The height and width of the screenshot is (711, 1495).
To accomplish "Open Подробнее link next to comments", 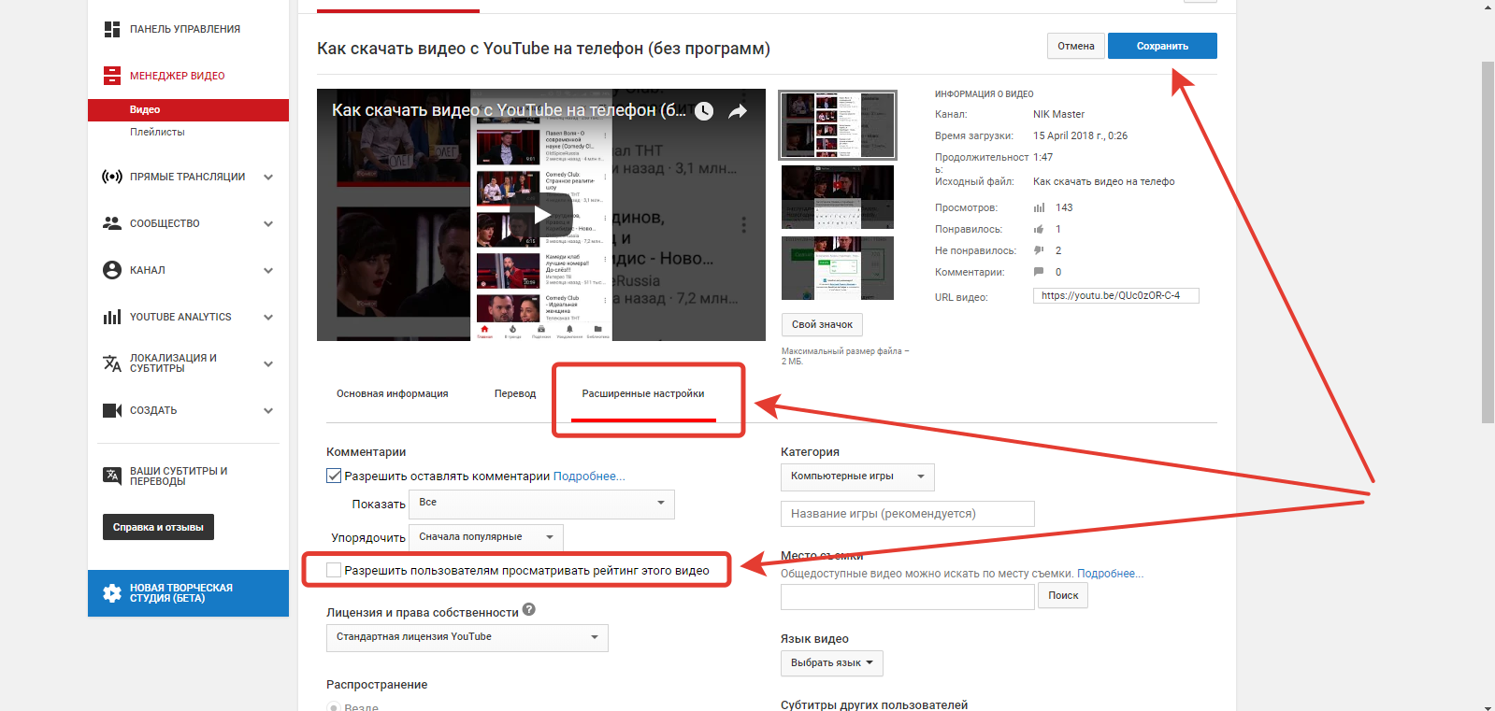I will coord(589,476).
